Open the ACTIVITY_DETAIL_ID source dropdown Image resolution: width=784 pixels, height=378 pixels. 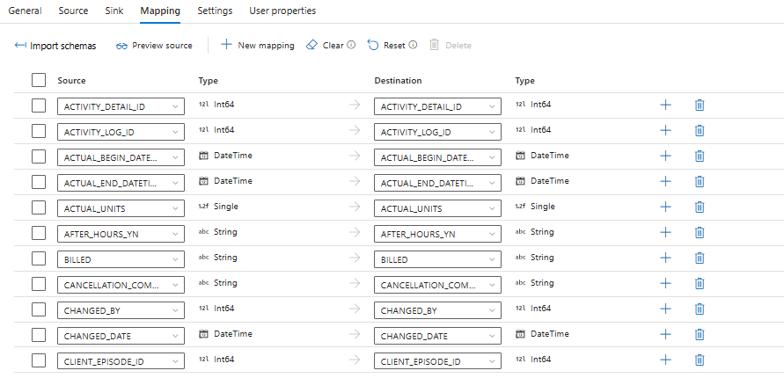pos(121,106)
